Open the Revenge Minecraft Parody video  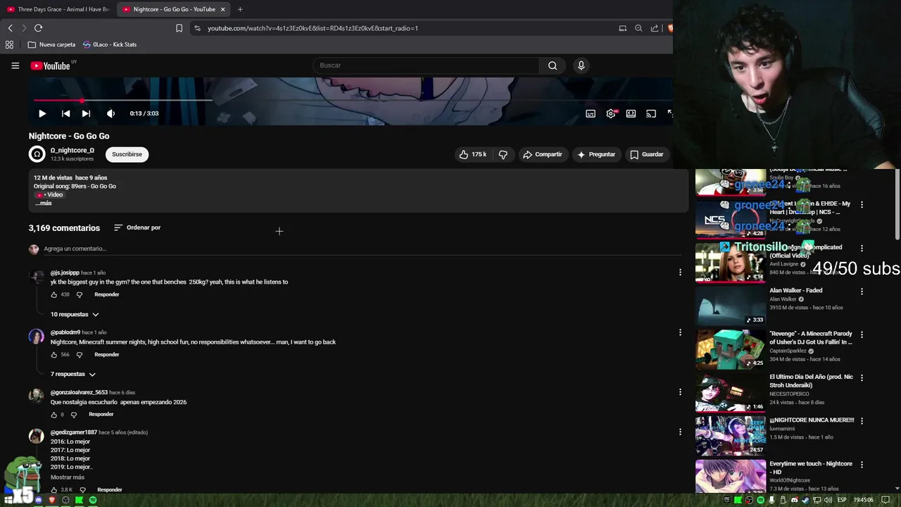click(x=731, y=349)
